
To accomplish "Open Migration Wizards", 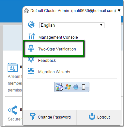I will (54, 72).
